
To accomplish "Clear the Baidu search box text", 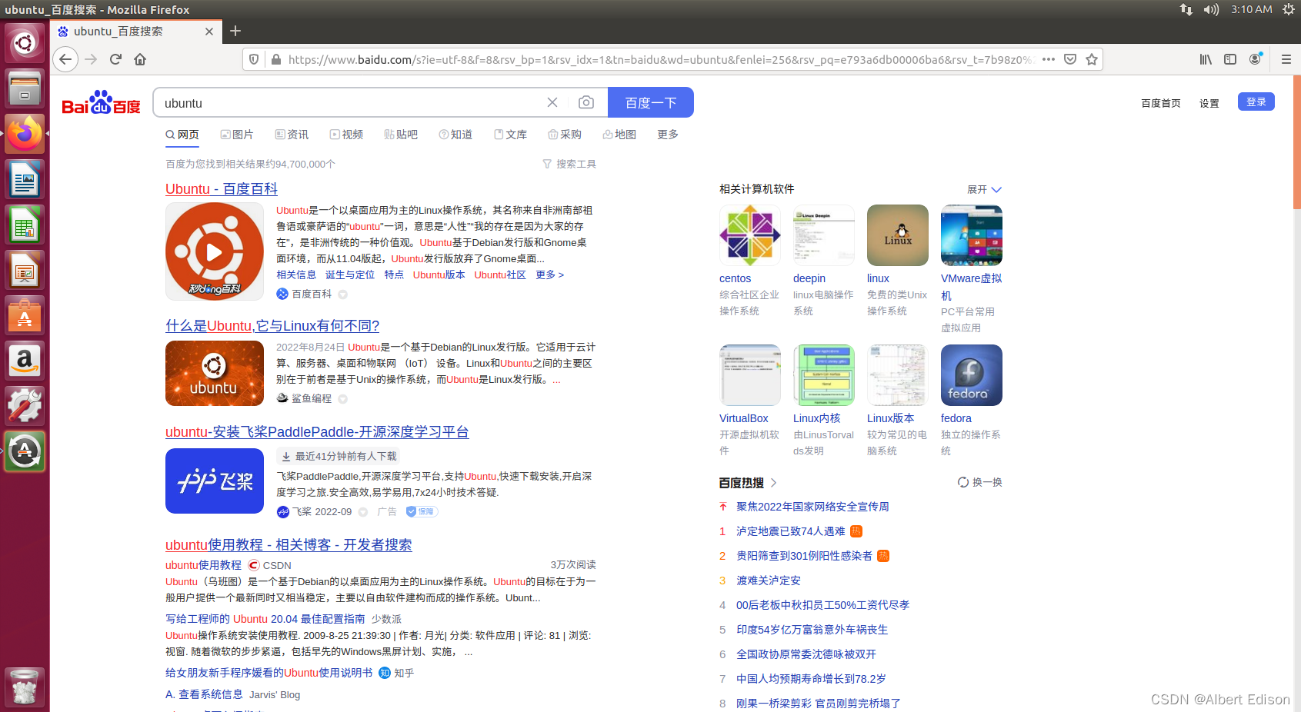I will click(x=552, y=102).
